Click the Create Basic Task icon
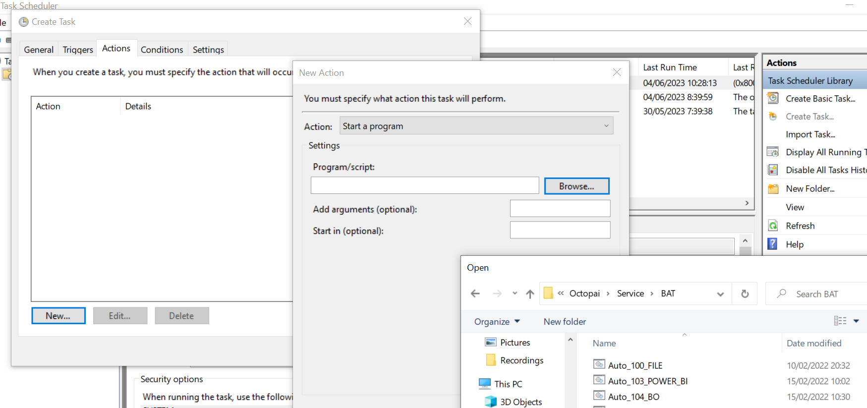Screen dimensions: 867x408 click(x=772, y=98)
